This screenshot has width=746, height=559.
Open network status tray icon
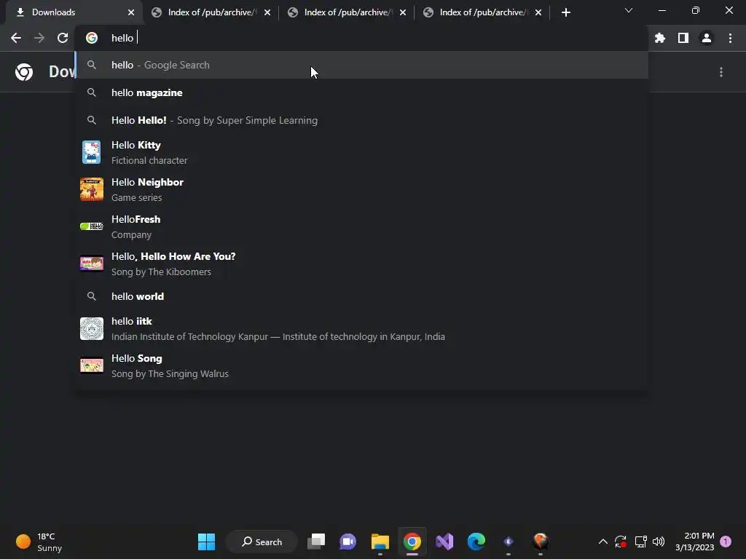tap(640, 542)
